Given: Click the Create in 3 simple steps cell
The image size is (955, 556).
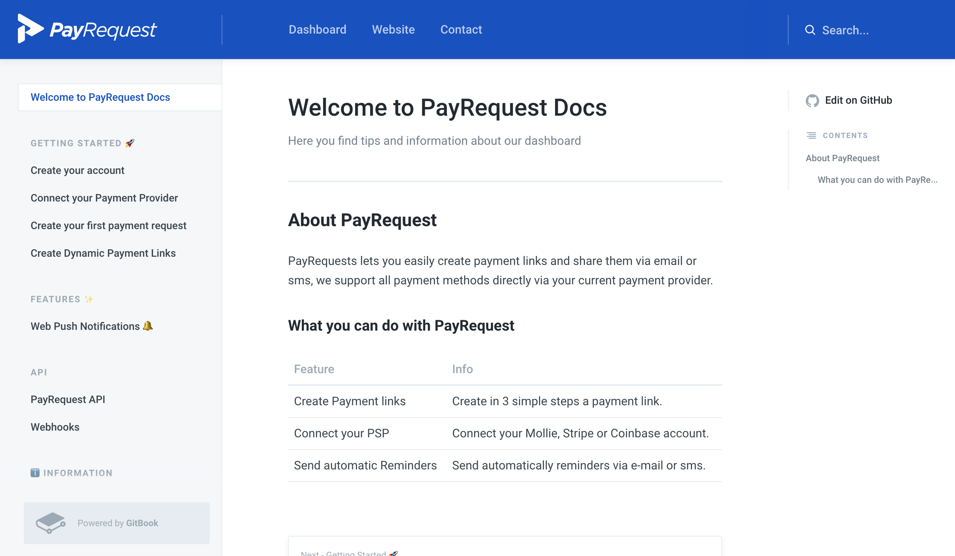Looking at the screenshot, I should click(557, 402).
